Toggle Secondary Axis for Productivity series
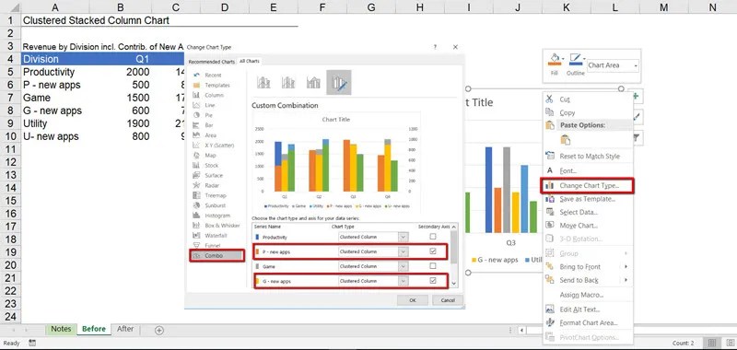 tap(433, 237)
